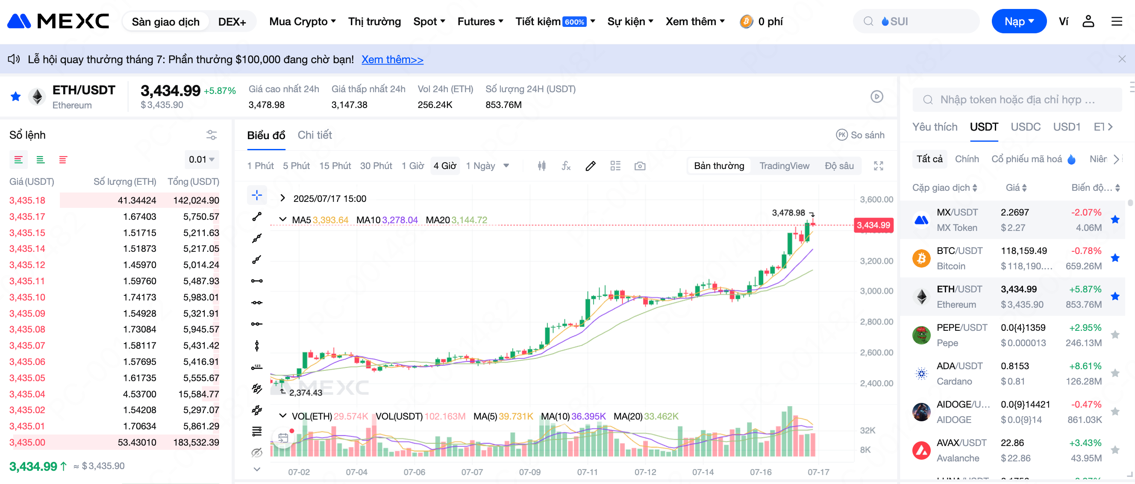The height and width of the screenshot is (484, 1135).
Task: Open the Mua Crypto menu
Action: pos(303,21)
